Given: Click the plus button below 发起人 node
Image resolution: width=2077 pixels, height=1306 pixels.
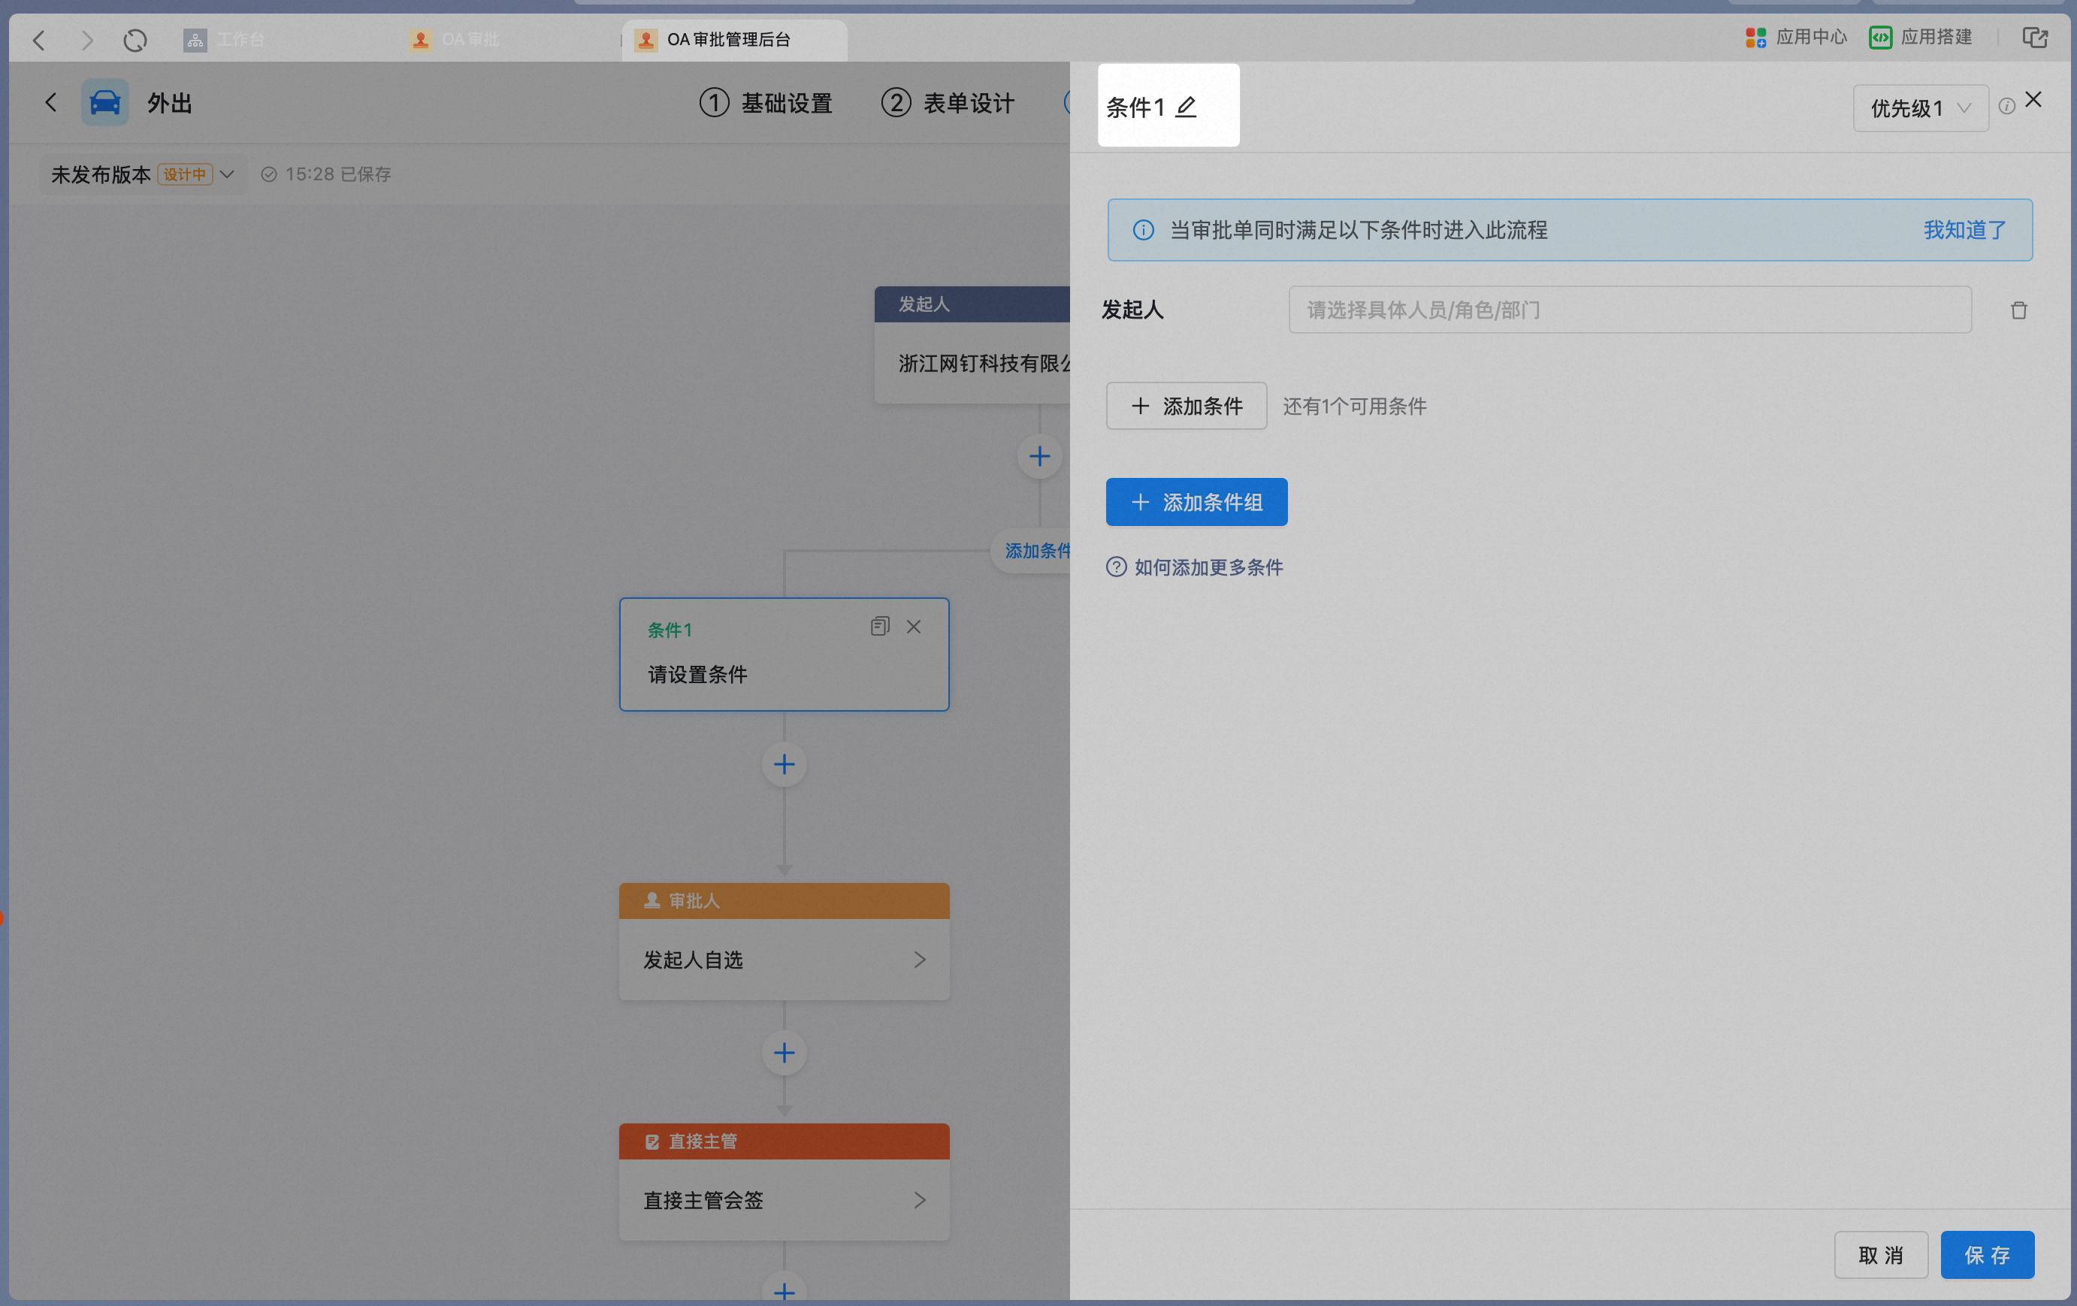Looking at the screenshot, I should coord(1039,456).
